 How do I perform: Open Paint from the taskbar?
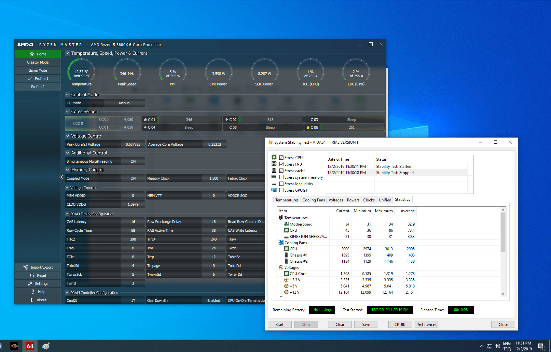pos(46,346)
